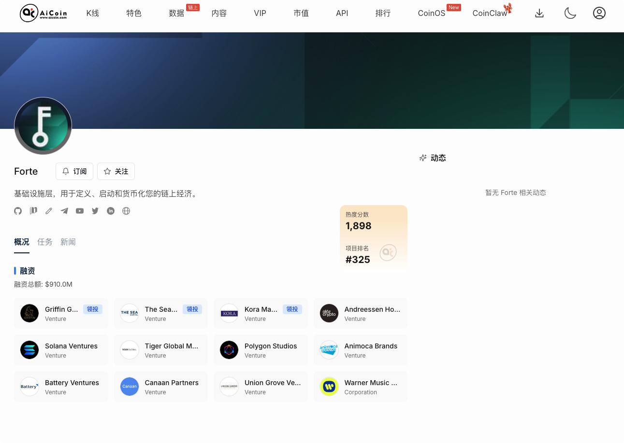The height and width of the screenshot is (443, 624).
Task: Follow Forte with the 关注 star
Action: click(116, 171)
